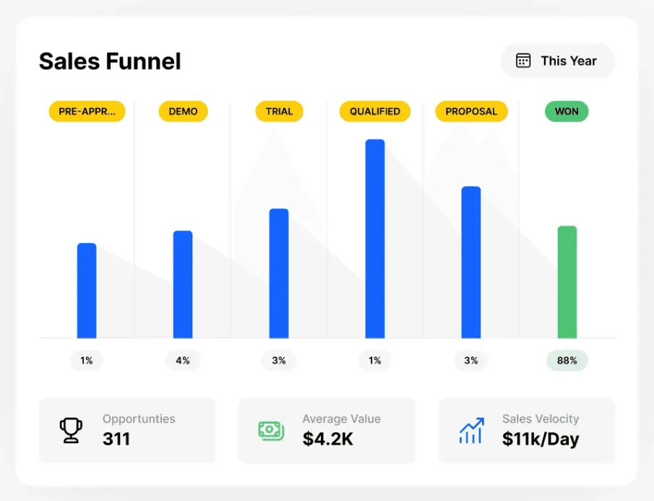Click the tallest blue bar for Qualified
This screenshot has width=654, height=501.
coord(374,239)
